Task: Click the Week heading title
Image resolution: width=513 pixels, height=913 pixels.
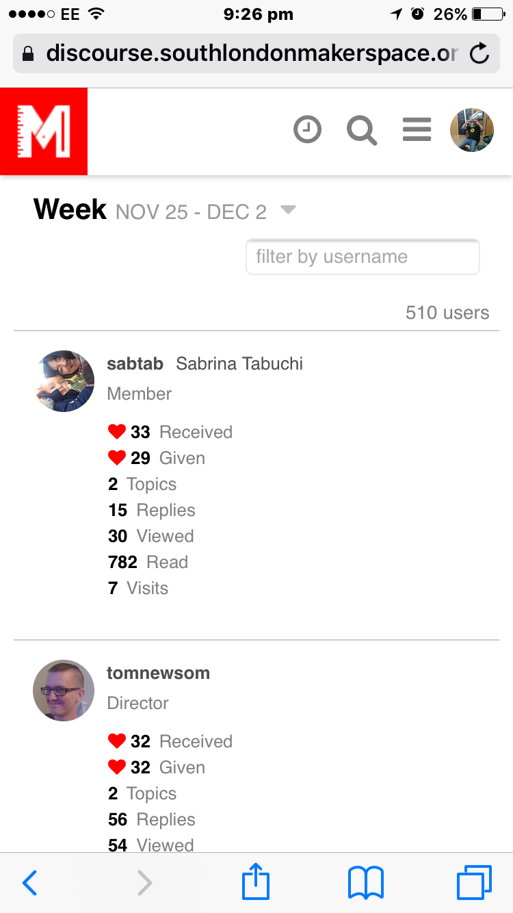Action: tap(70, 209)
